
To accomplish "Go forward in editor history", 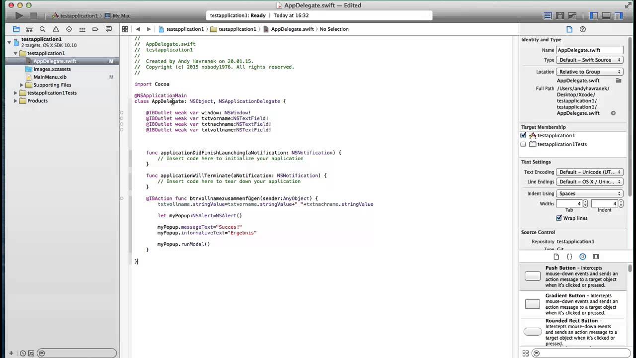I will tap(149, 29).
